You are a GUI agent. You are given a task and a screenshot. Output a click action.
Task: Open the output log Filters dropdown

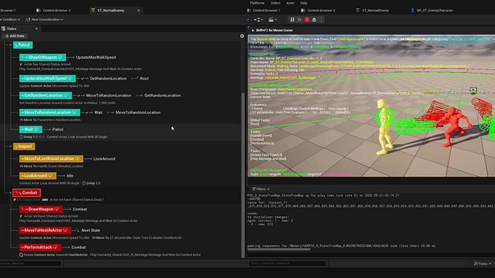[x=261, y=189]
